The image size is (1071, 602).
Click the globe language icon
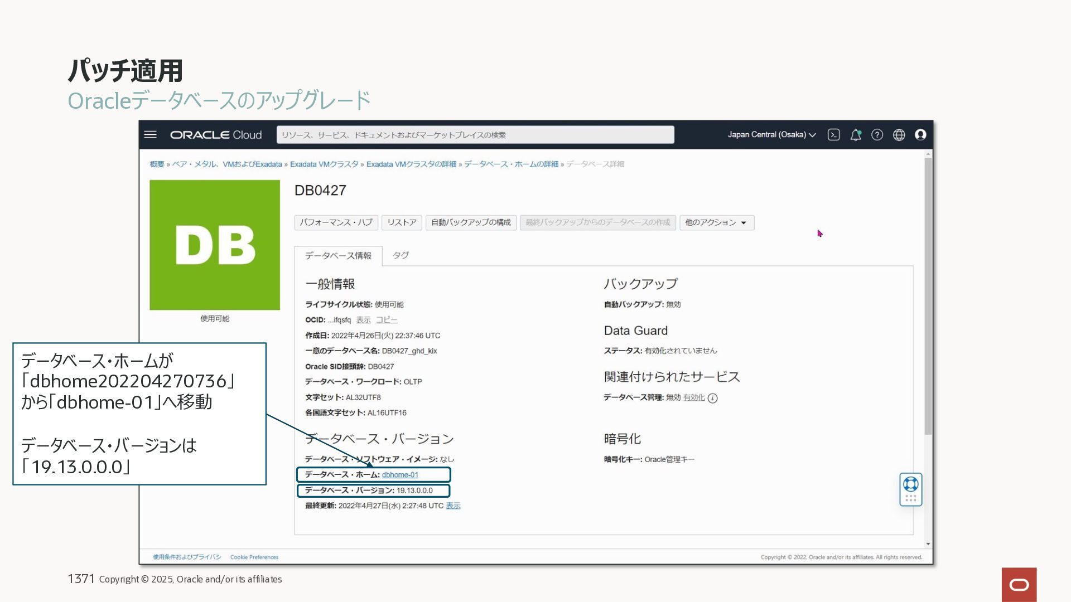click(899, 135)
